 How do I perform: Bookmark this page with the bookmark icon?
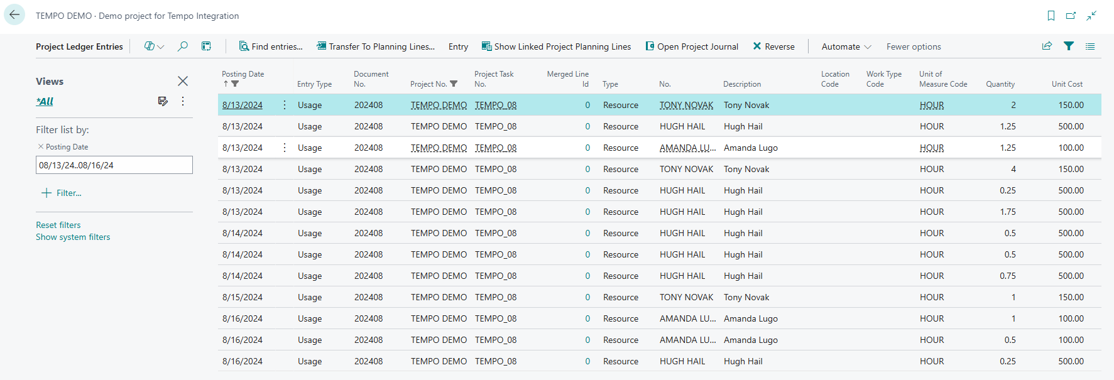point(1051,16)
